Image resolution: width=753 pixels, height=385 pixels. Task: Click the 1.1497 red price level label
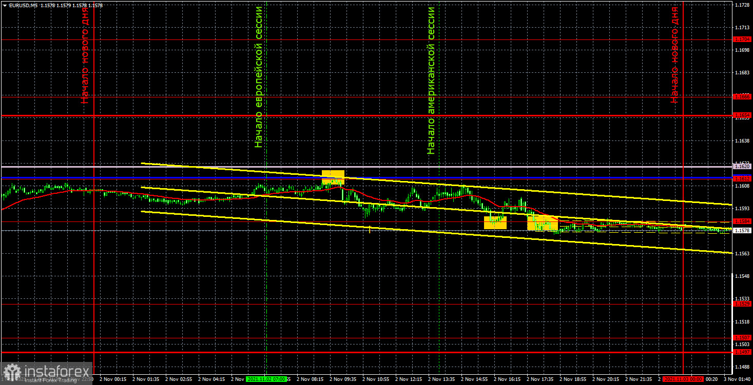point(743,352)
